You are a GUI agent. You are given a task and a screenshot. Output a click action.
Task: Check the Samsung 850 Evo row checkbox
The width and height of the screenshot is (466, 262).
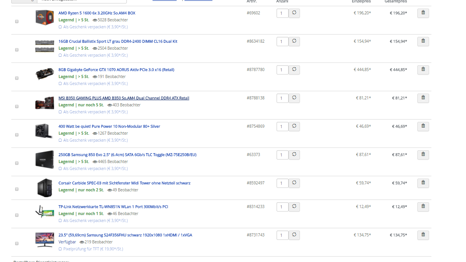[17, 163]
